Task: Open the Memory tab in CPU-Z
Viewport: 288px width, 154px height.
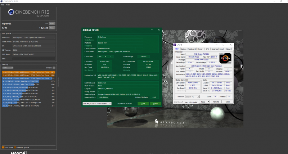Action: point(201,49)
